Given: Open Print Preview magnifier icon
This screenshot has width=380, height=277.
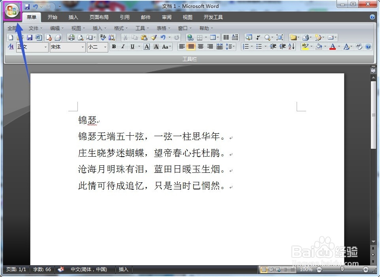Looking at the screenshot, I should (x=81, y=37).
